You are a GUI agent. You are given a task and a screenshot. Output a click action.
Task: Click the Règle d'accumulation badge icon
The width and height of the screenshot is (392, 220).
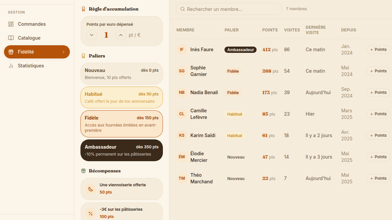[83, 9]
